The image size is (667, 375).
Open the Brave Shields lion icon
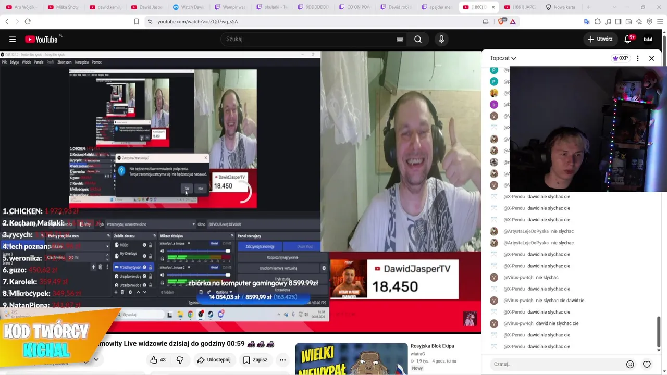tap(502, 21)
